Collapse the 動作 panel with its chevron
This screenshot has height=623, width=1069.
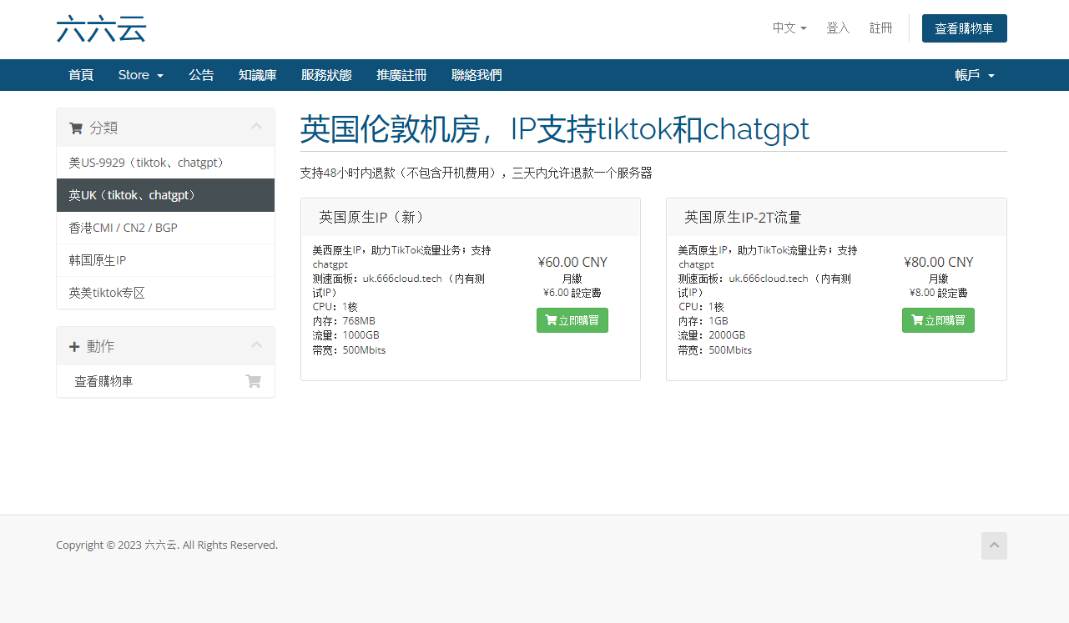click(x=256, y=345)
